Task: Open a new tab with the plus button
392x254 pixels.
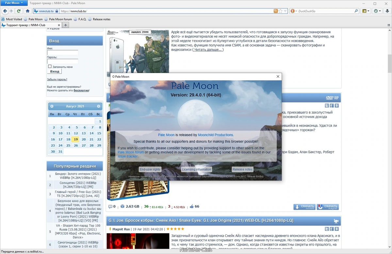Action: point(65,25)
